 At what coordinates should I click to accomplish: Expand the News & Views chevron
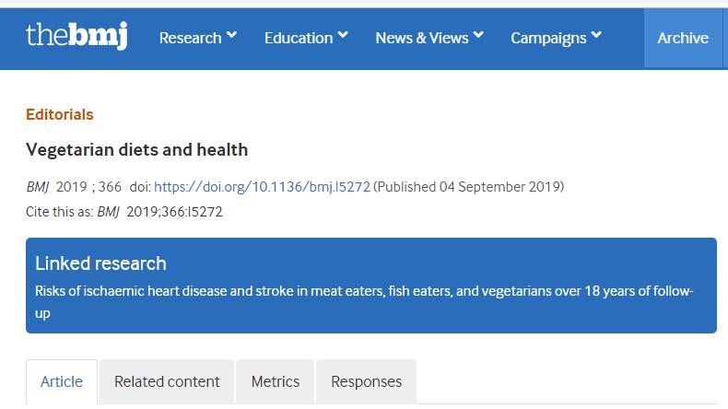478,35
